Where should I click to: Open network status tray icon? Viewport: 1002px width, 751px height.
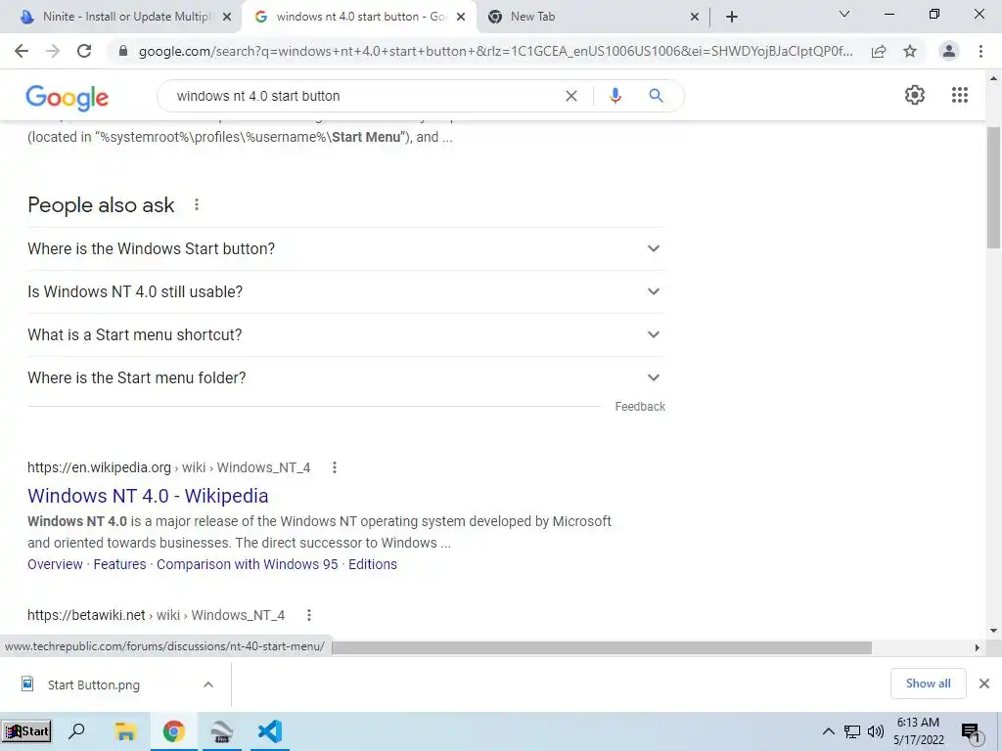[x=852, y=731]
